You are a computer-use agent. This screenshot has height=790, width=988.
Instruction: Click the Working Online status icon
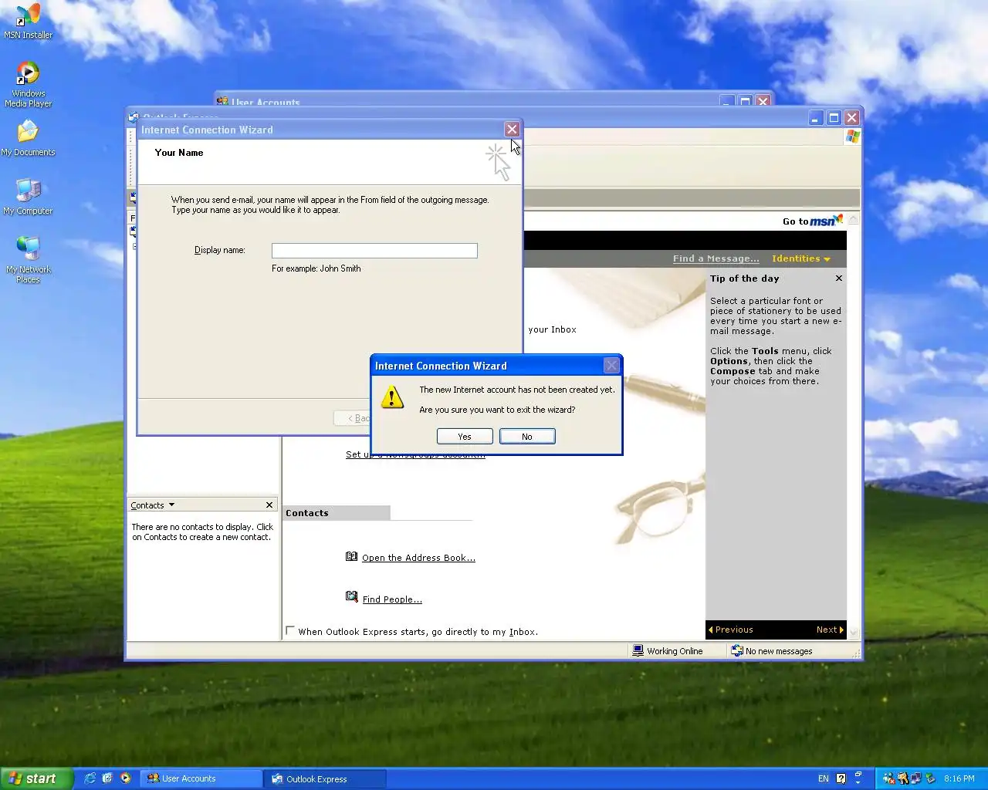[638, 650]
